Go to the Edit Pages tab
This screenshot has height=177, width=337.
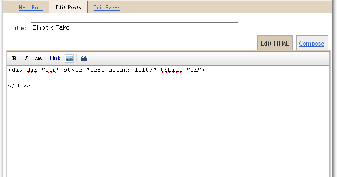[106, 7]
